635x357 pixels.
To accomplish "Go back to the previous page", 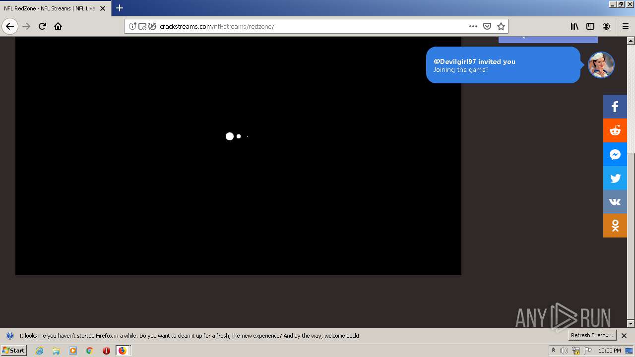I will [x=10, y=26].
